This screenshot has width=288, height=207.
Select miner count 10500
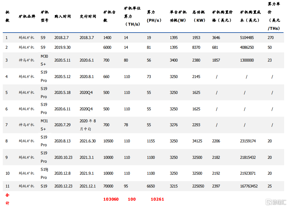click(108, 141)
